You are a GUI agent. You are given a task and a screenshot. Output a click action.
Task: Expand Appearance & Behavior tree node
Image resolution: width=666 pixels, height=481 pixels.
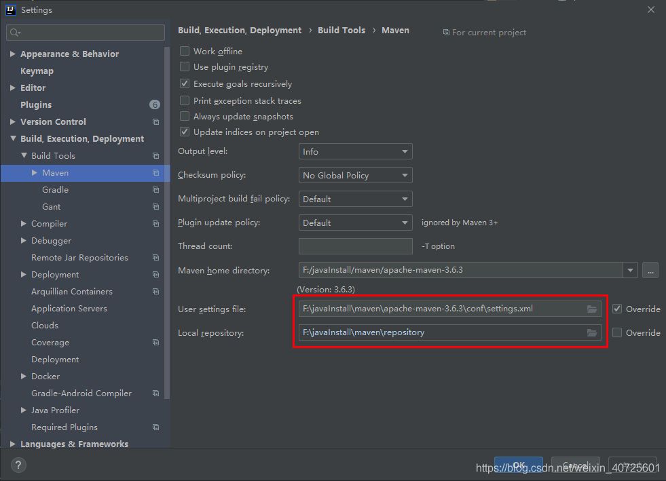click(x=13, y=54)
